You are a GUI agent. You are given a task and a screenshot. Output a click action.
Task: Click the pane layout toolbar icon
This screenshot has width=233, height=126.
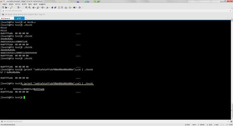tap(74, 7)
